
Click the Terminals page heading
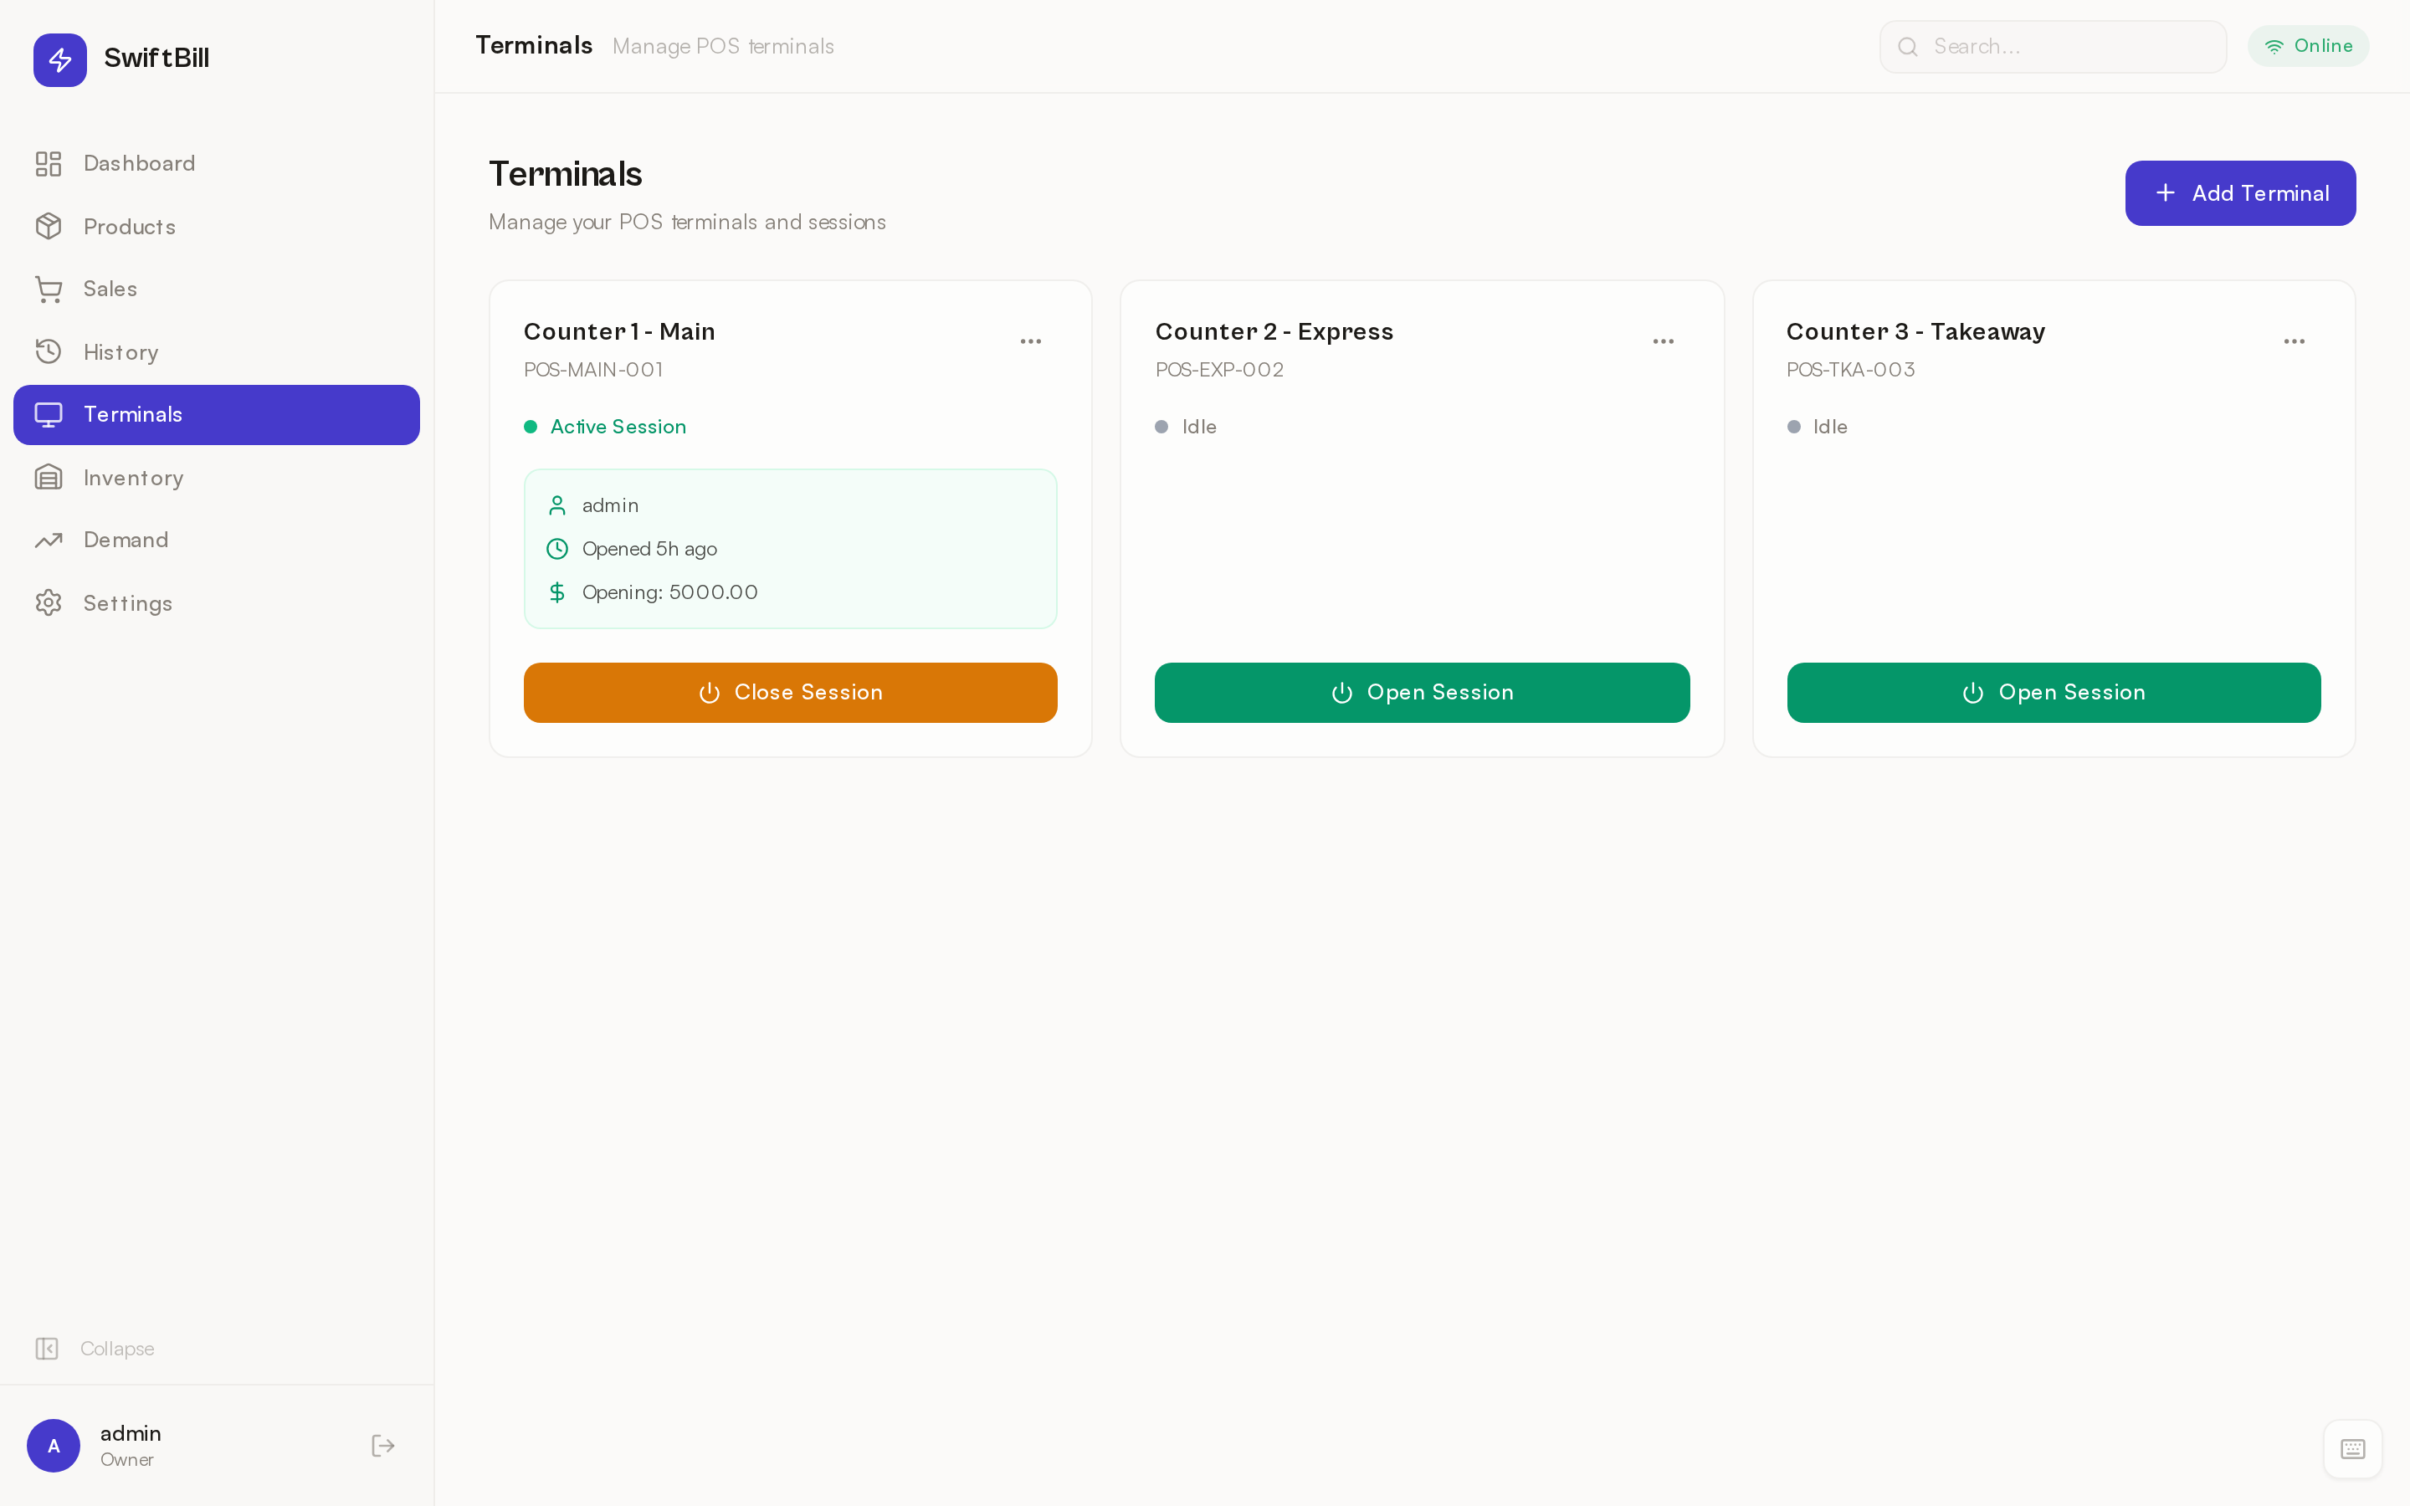[566, 174]
